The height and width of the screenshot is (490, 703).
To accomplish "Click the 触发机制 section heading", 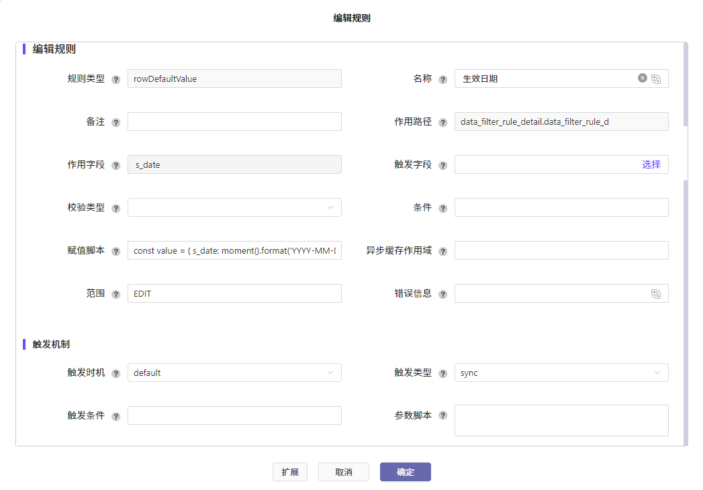I will (x=51, y=344).
